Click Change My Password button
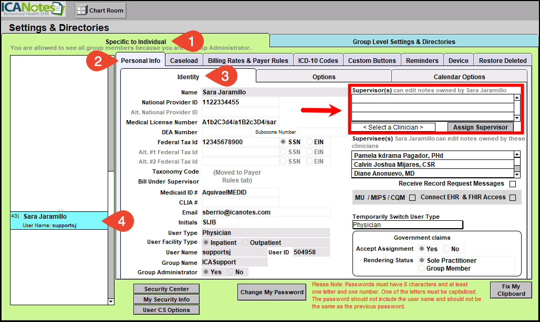The height and width of the screenshot is (322, 540). [272, 292]
